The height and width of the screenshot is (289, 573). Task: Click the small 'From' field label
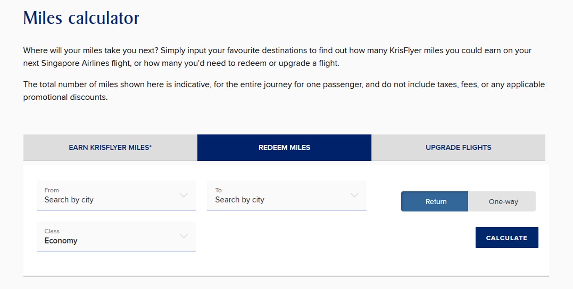tap(52, 190)
